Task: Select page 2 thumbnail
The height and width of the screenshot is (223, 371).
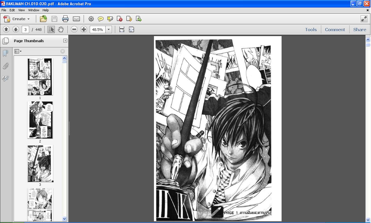Action: (x=40, y=120)
